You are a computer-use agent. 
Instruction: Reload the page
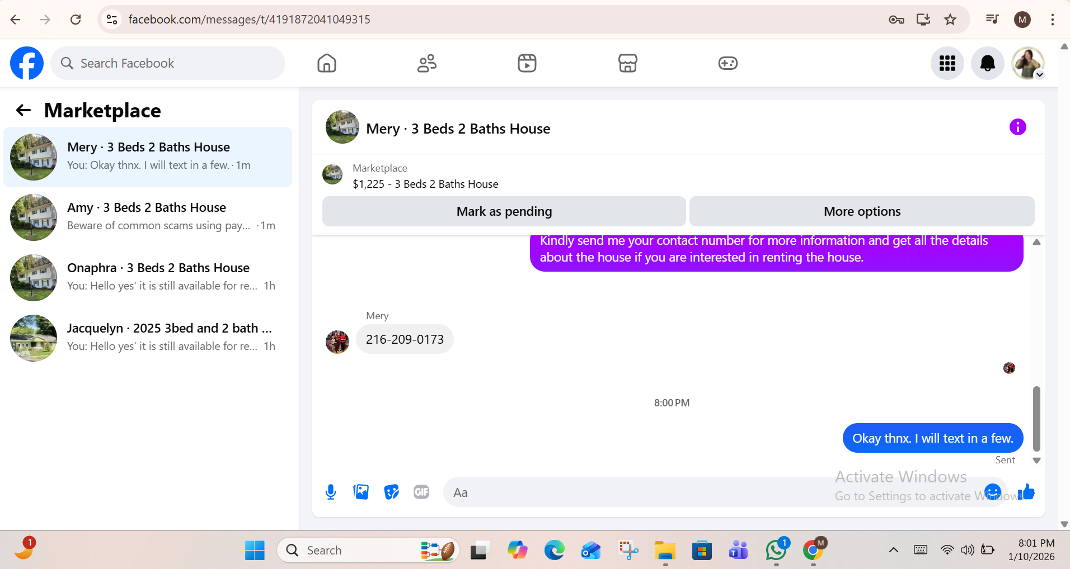pyautogui.click(x=76, y=20)
